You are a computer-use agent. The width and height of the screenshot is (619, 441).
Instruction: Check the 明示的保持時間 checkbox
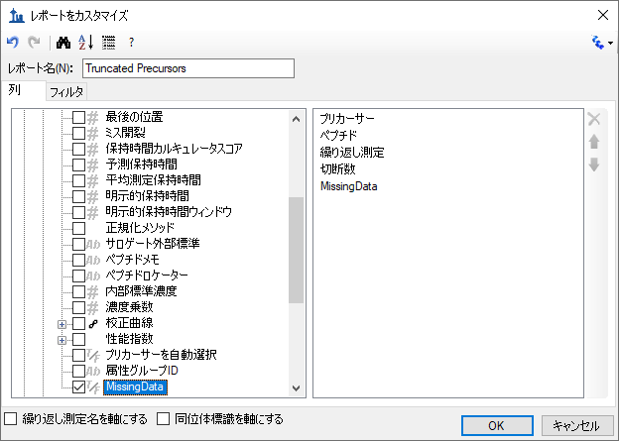(79, 196)
